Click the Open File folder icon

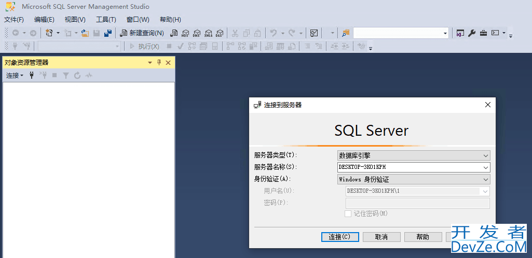pyautogui.click(x=85, y=33)
